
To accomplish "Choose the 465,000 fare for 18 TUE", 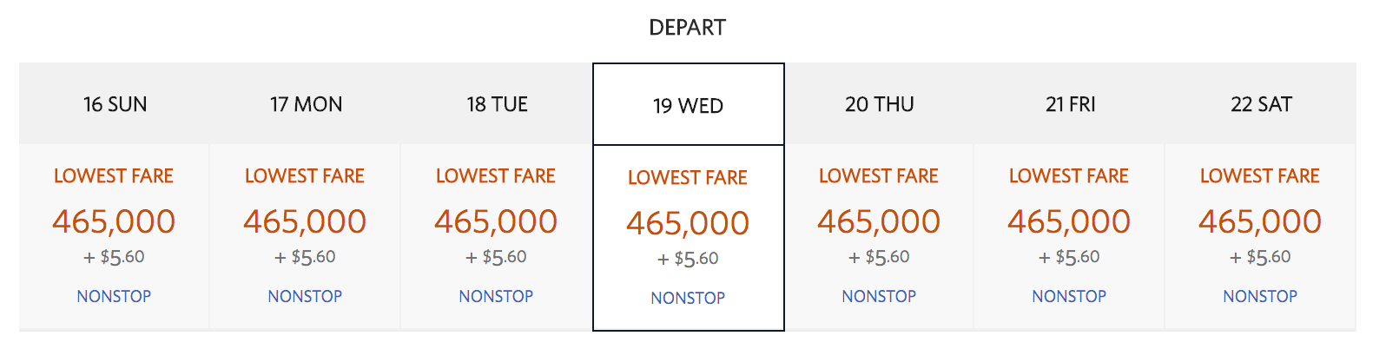I will click(x=496, y=221).
